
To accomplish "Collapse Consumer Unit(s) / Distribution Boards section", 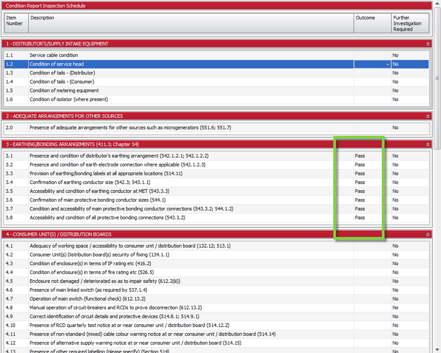I will tap(428, 234).
